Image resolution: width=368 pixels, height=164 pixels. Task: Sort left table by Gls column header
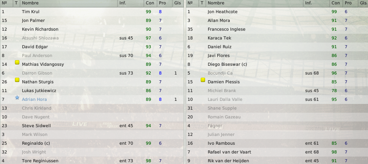(178, 3)
